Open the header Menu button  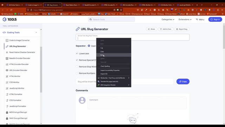[200, 19]
